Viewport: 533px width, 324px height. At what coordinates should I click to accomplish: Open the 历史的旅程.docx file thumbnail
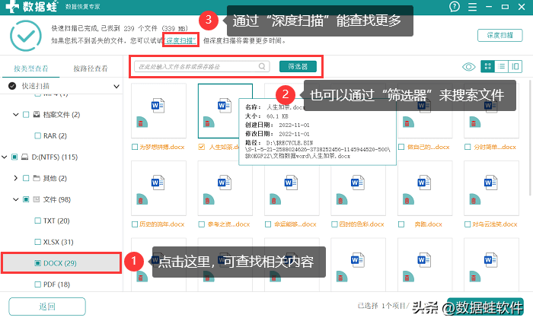pos(158,187)
